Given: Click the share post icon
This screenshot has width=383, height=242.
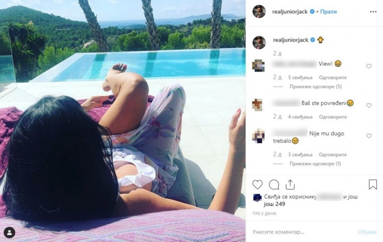Looking at the screenshot, I should click(290, 184).
